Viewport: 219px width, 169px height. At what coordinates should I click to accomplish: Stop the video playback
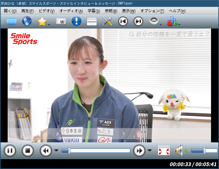[28, 151]
